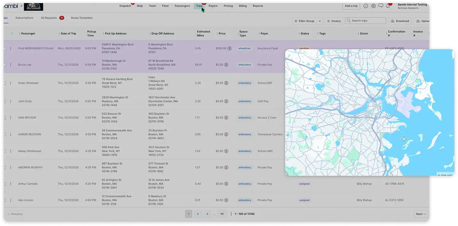The height and width of the screenshot is (226, 458).
Task: Click the dollar icon next to $500.00 price
Action: point(230,48)
